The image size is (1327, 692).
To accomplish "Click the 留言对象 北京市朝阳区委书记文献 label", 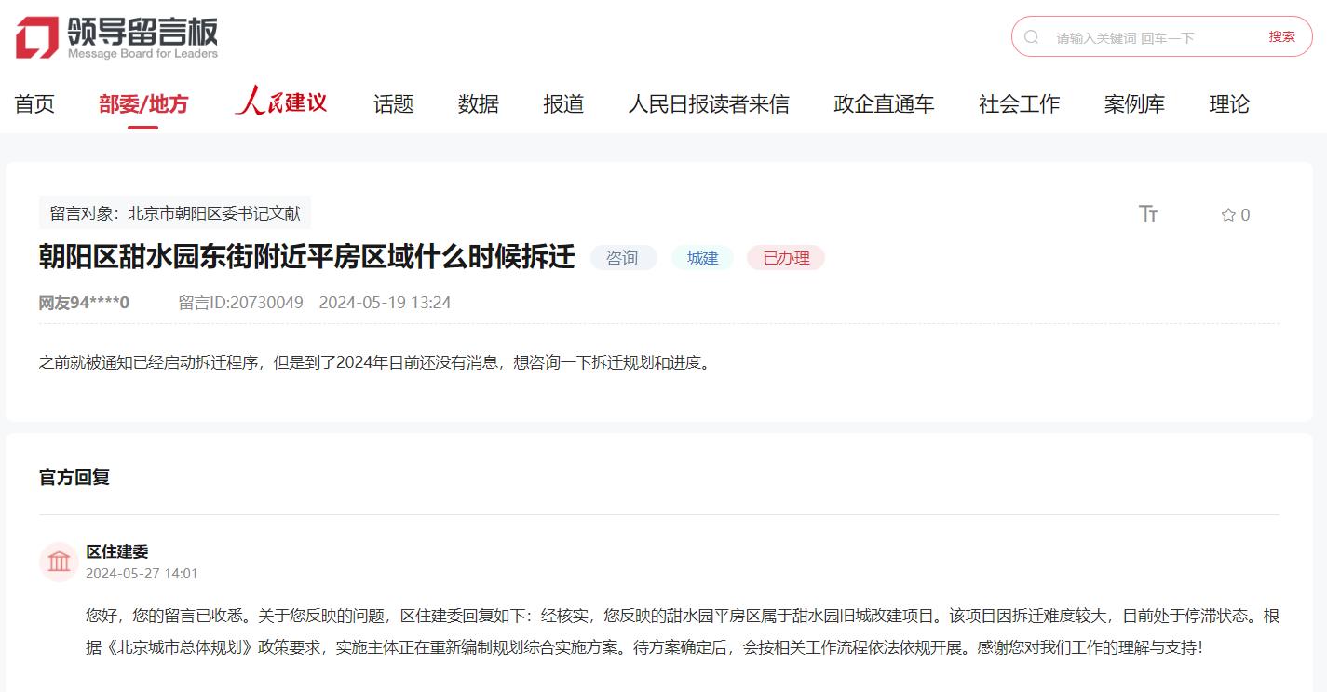I will 175,213.
